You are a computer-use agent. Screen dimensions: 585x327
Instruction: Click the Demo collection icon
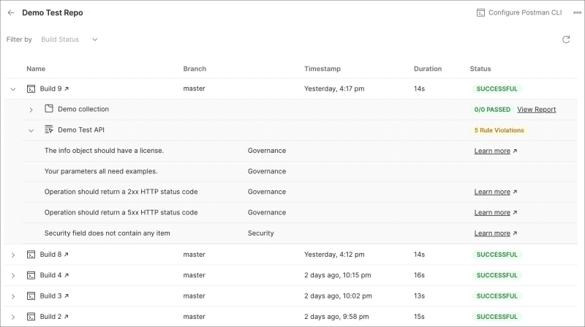49,109
